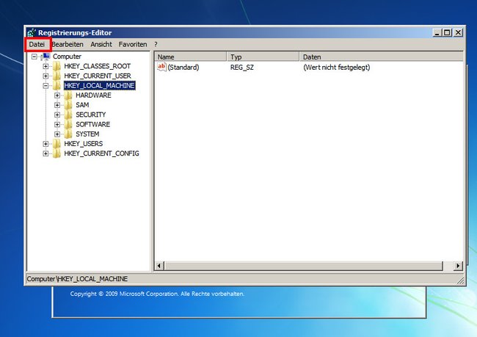The image size is (477, 337).
Task: Open the Favoriten menu
Action: tap(133, 45)
